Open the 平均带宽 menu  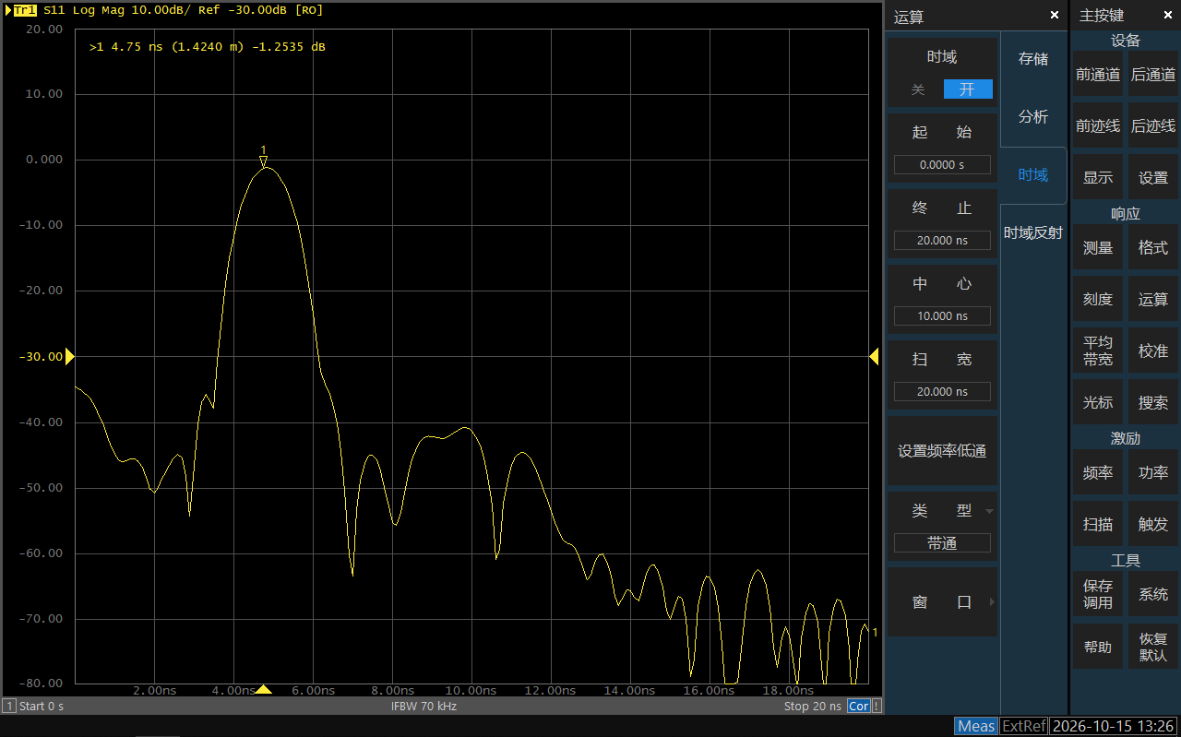click(x=1098, y=351)
